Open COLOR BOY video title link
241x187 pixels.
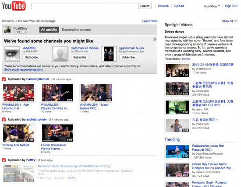point(213,103)
